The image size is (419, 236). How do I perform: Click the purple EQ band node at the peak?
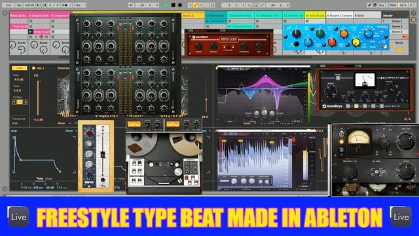(x=265, y=76)
